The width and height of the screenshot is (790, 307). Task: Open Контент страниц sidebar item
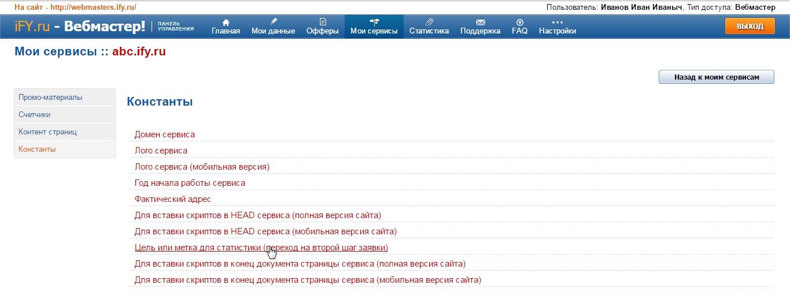click(47, 132)
